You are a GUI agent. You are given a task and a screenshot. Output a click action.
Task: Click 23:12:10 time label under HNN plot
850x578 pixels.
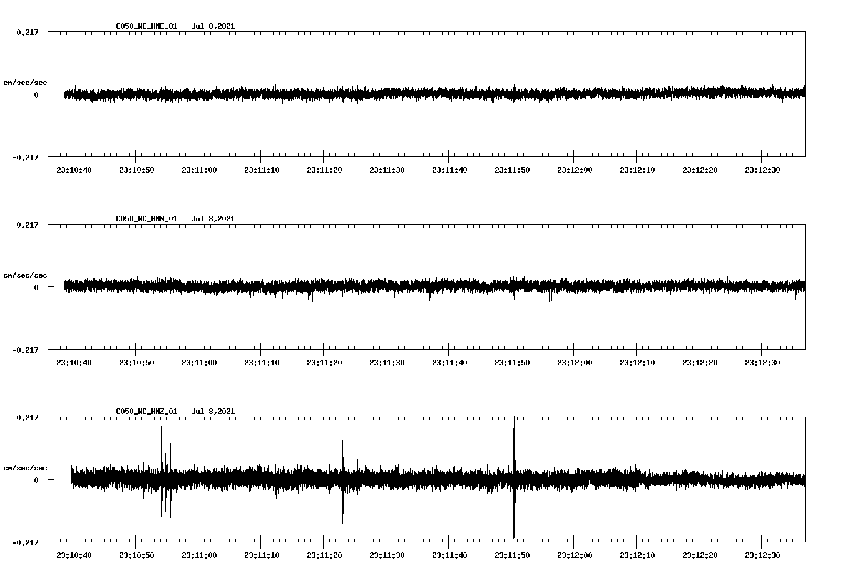pos(637,362)
